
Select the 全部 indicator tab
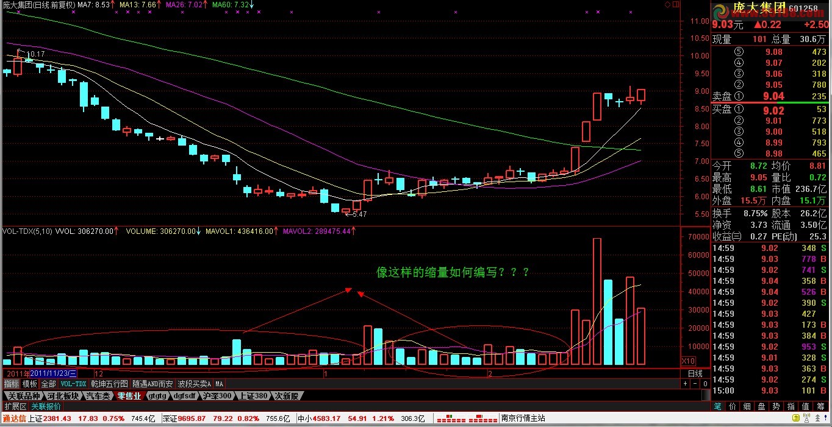click(x=49, y=384)
